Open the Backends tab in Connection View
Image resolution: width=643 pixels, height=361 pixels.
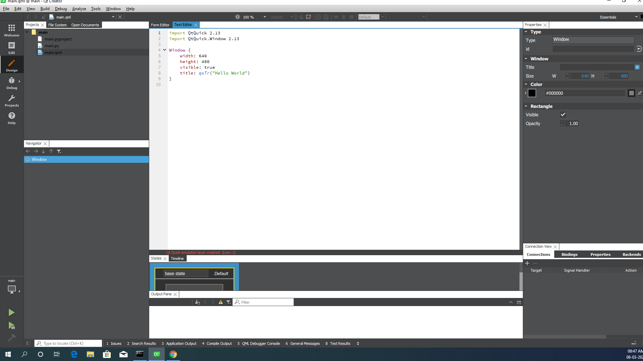[x=632, y=254]
